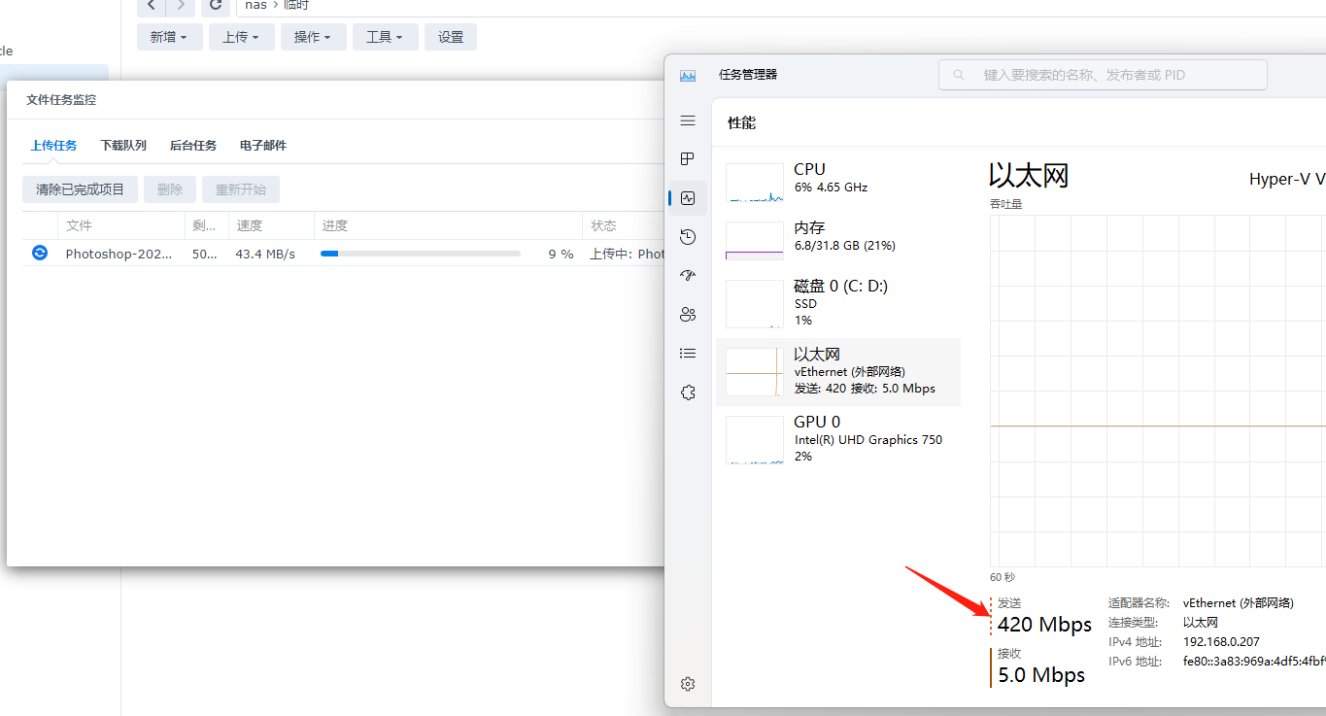1326x716 pixels.
Task: Select CPU item in performance list
Action: click(838, 183)
